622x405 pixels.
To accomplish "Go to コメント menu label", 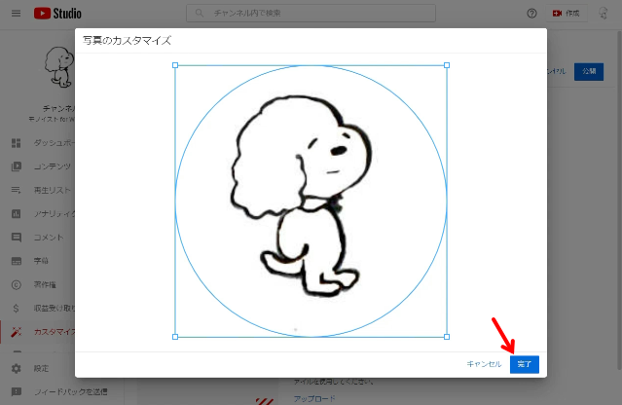I will pyautogui.click(x=49, y=238).
